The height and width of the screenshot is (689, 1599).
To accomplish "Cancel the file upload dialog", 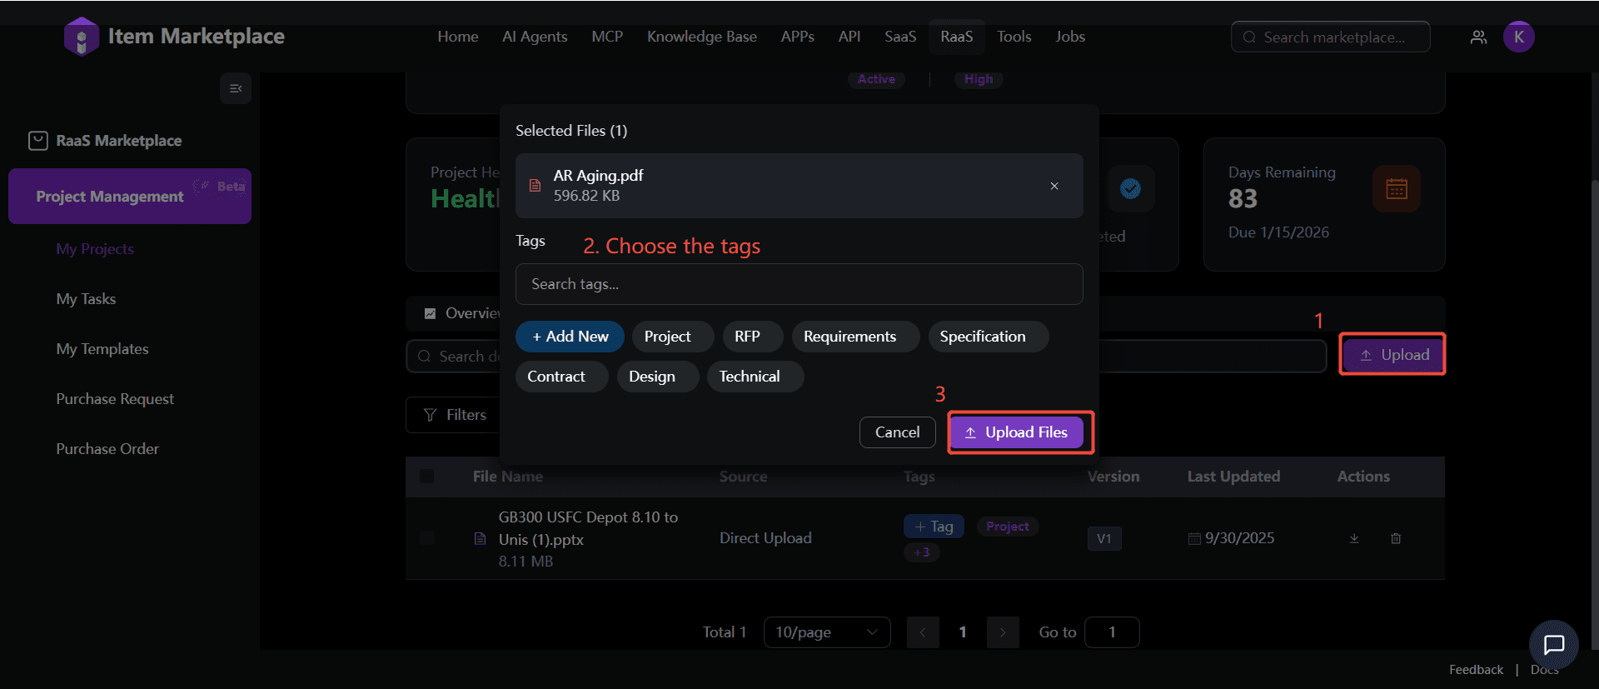I will (x=897, y=432).
